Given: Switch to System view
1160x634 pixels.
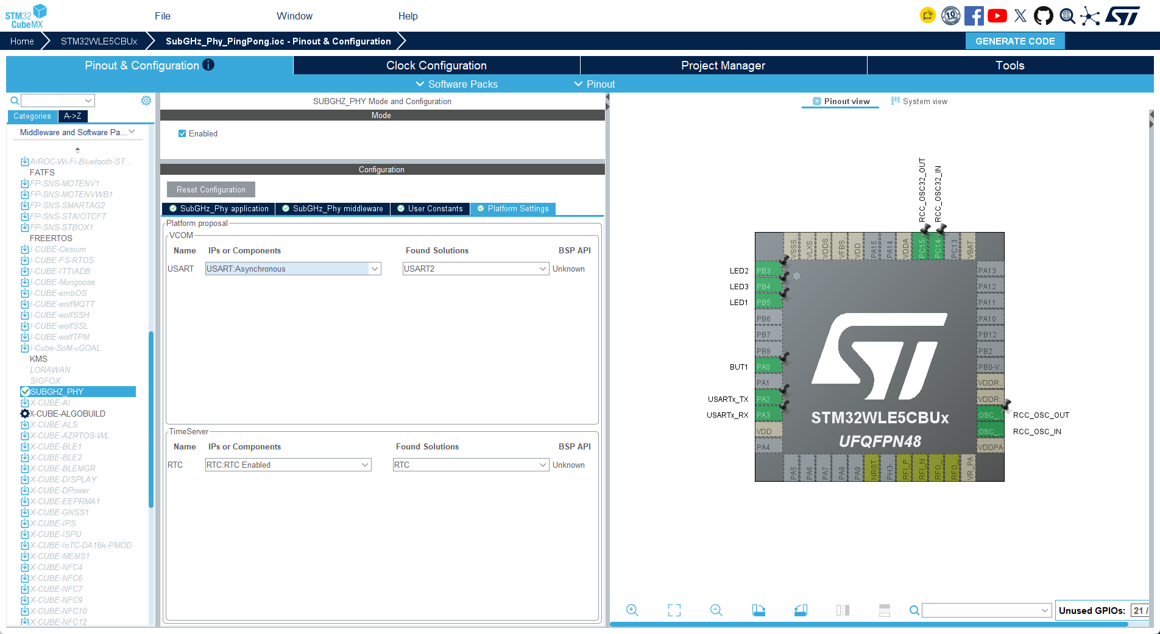Looking at the screenshot, I should [x=919, y=101].
